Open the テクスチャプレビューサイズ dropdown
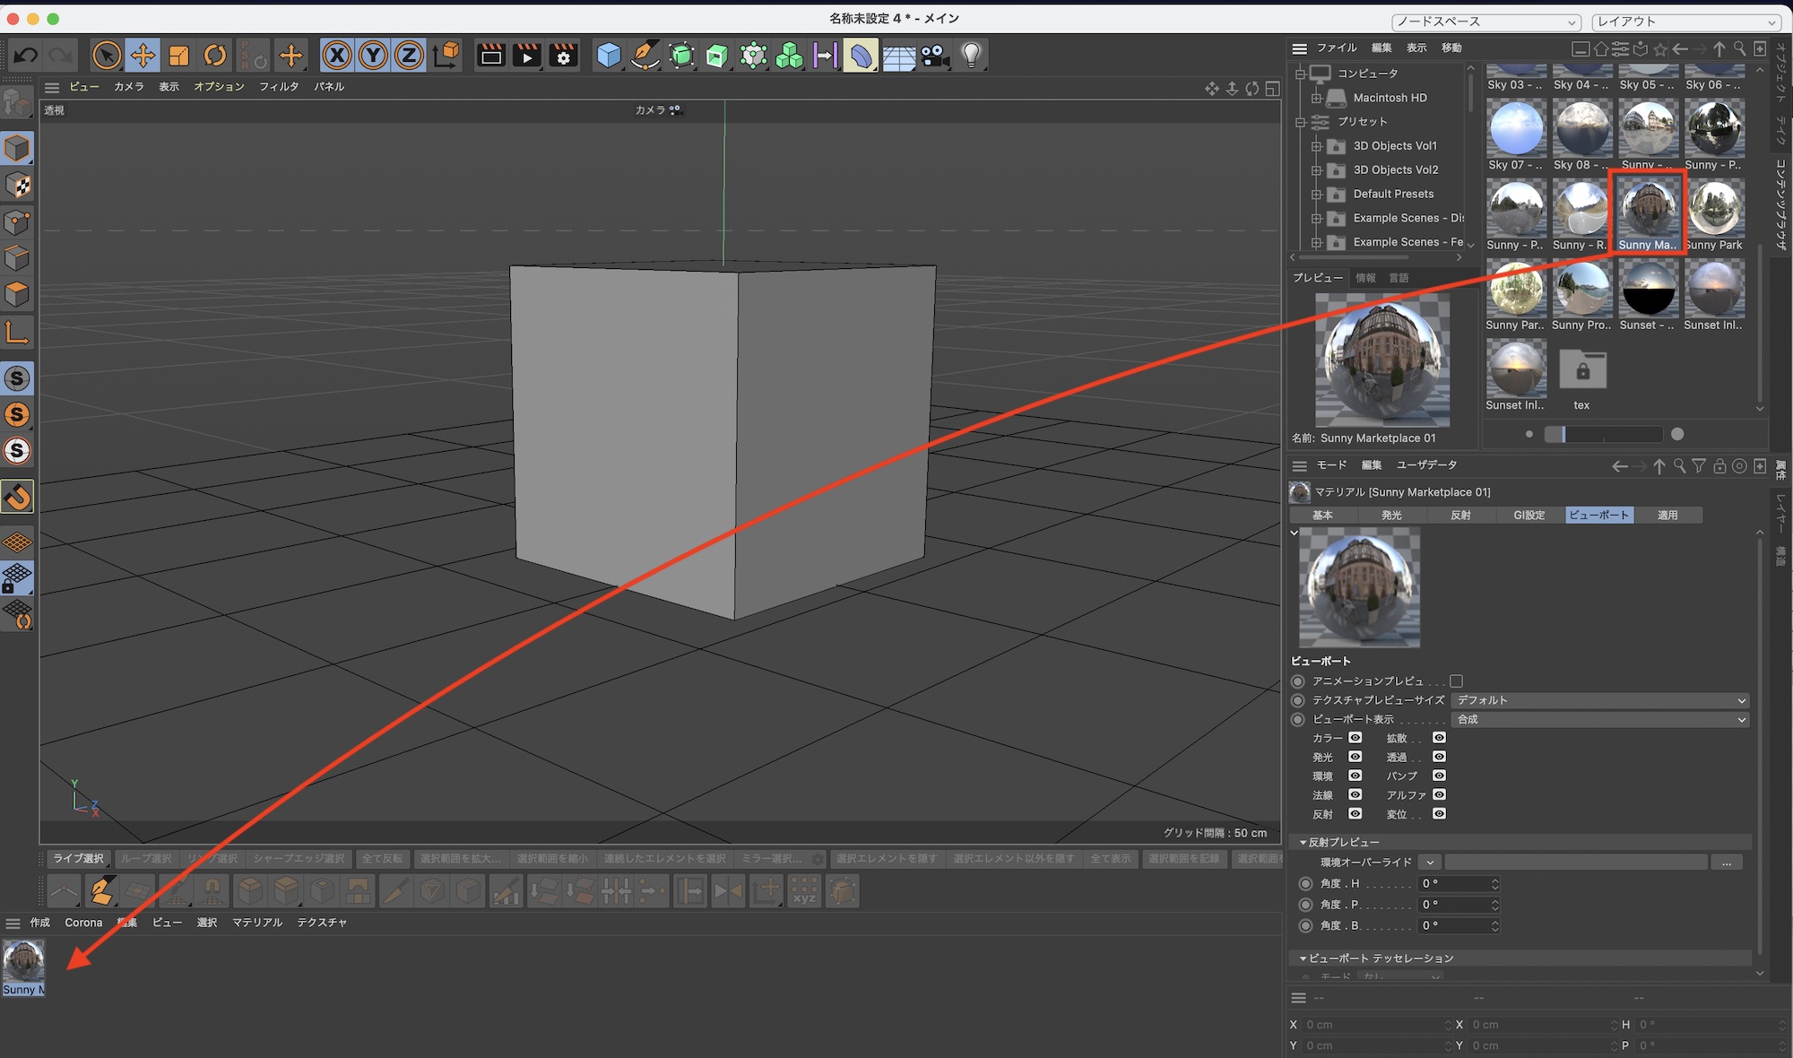 click(1600, 700)
